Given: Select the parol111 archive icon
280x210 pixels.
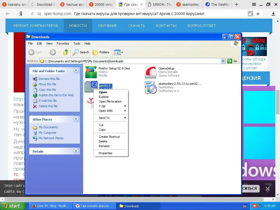Looking at the screenshot, I should (91, 87).
